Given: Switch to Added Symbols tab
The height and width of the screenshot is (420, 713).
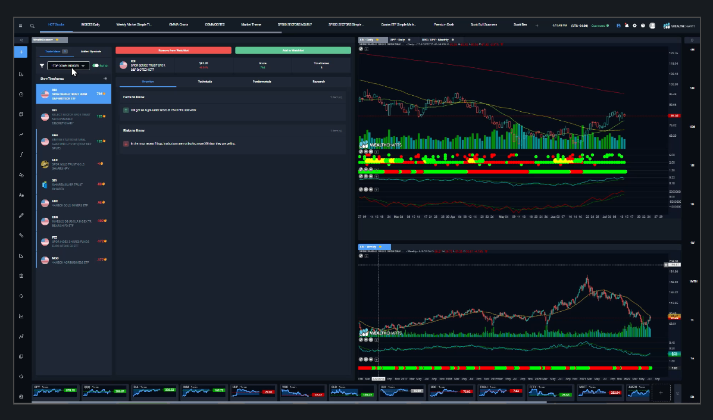Looking at the screenshot, I should (x=91, y=51).
